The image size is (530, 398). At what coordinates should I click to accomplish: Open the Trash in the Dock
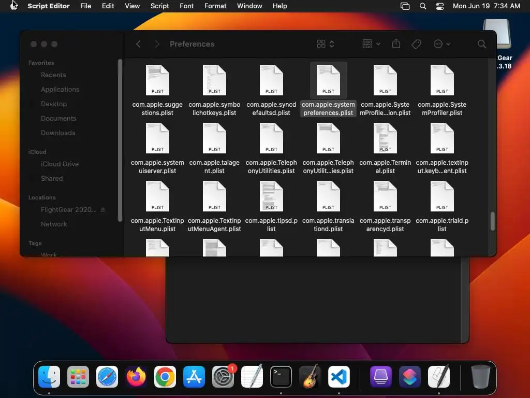pos(481,377)
